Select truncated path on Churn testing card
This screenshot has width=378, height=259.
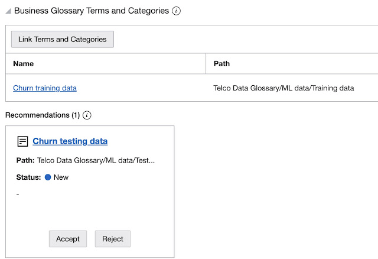[96, 160]
